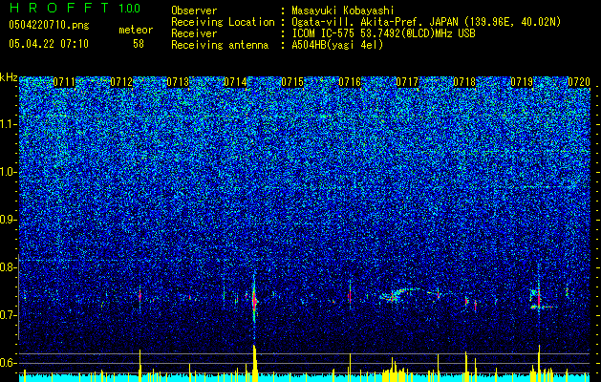The height and width of the screenshot is (382, 601).
Task: Click the 0.9 frequency axis label
Action: [x=8, y=220]
